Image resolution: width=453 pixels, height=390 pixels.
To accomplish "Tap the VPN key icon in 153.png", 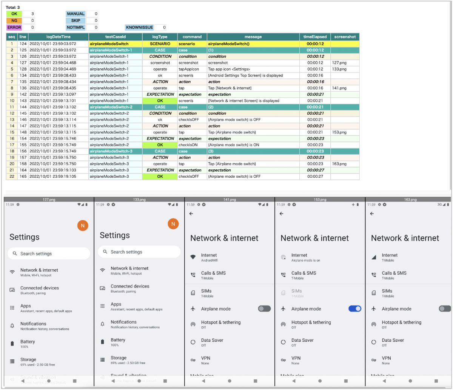I will pos(283,360).
